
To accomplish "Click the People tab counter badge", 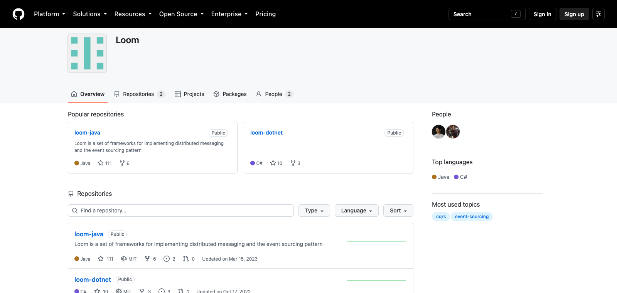I will (x=289, y=94).
